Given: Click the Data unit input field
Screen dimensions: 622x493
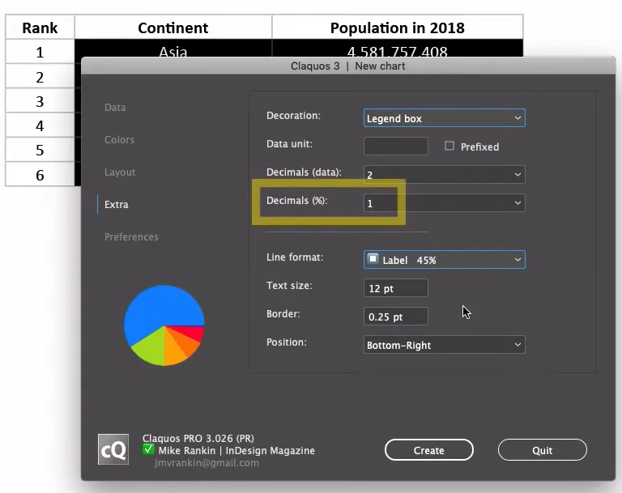Looking at the screenshot, I should tap(396, 147).
